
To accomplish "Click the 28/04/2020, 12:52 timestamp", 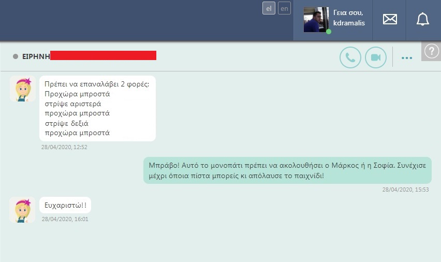I will (x=64, y=147).
